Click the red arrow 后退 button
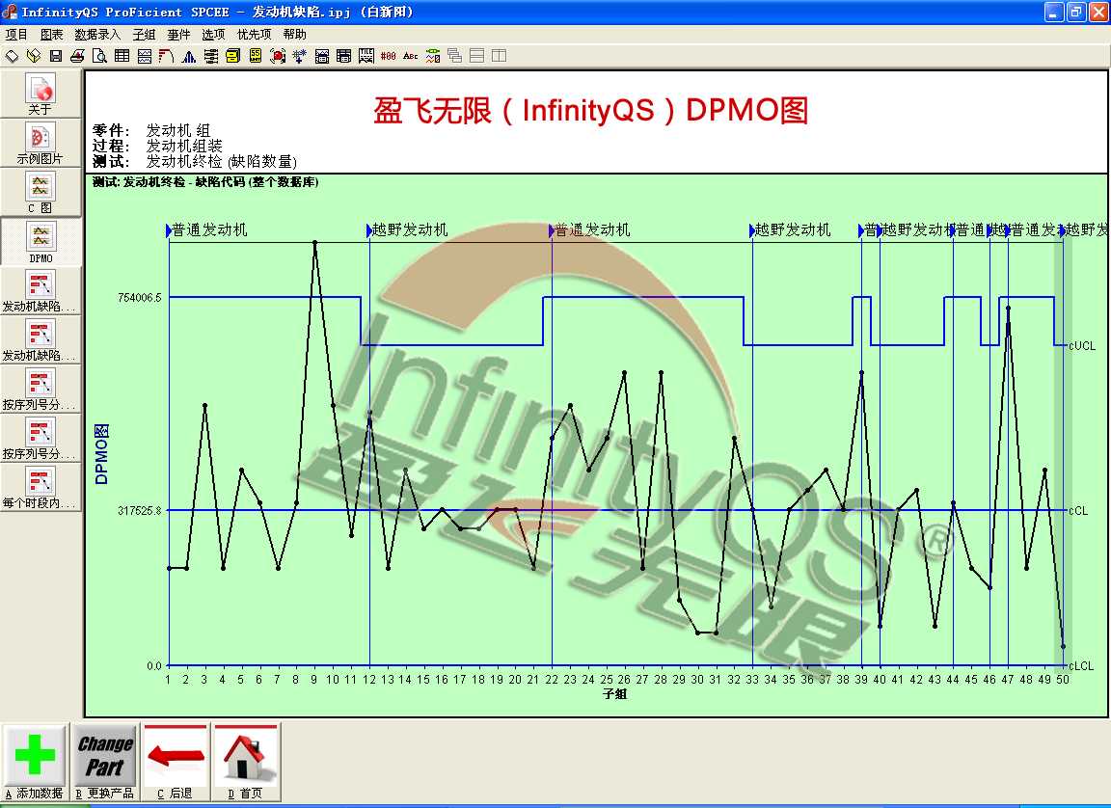Screen dimensions: 1111x808 175,762
